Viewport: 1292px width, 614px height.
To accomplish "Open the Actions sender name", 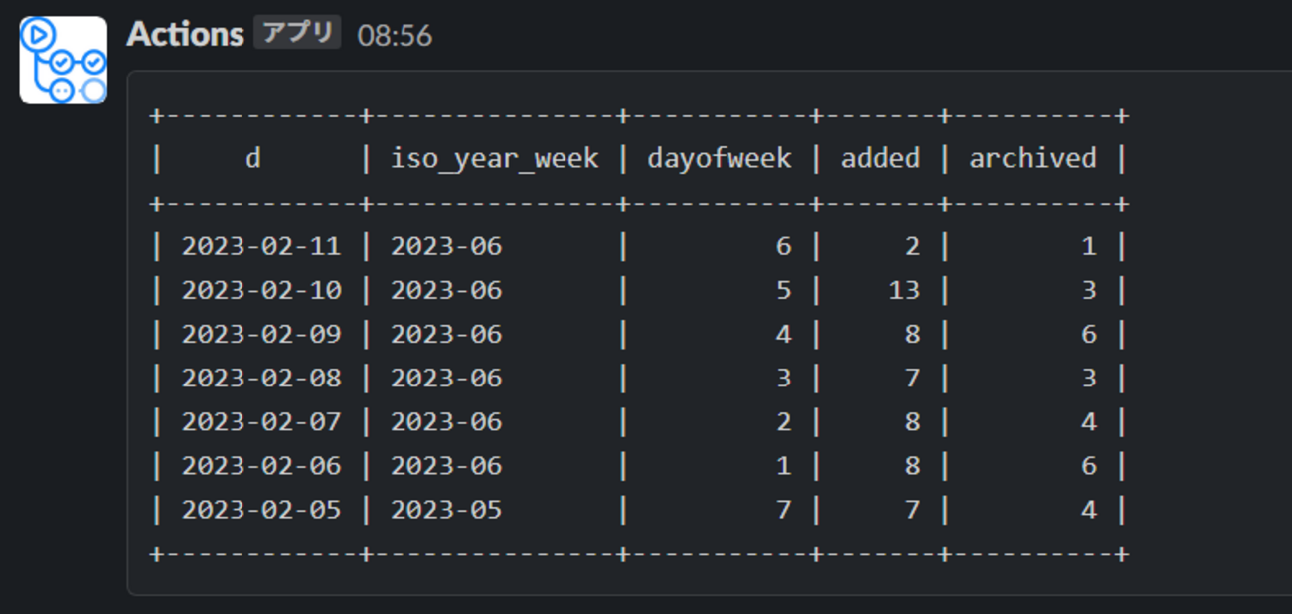I will [185, 35].
